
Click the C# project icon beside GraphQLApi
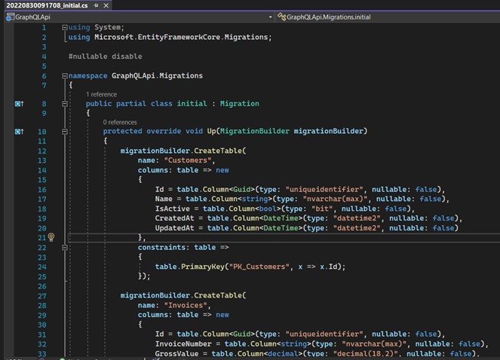7,17
